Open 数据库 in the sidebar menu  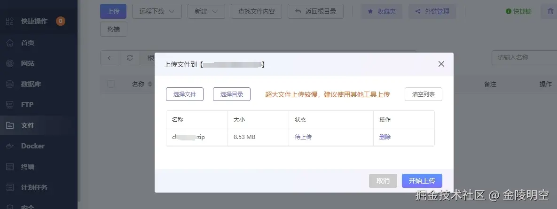tap(31, 84)
